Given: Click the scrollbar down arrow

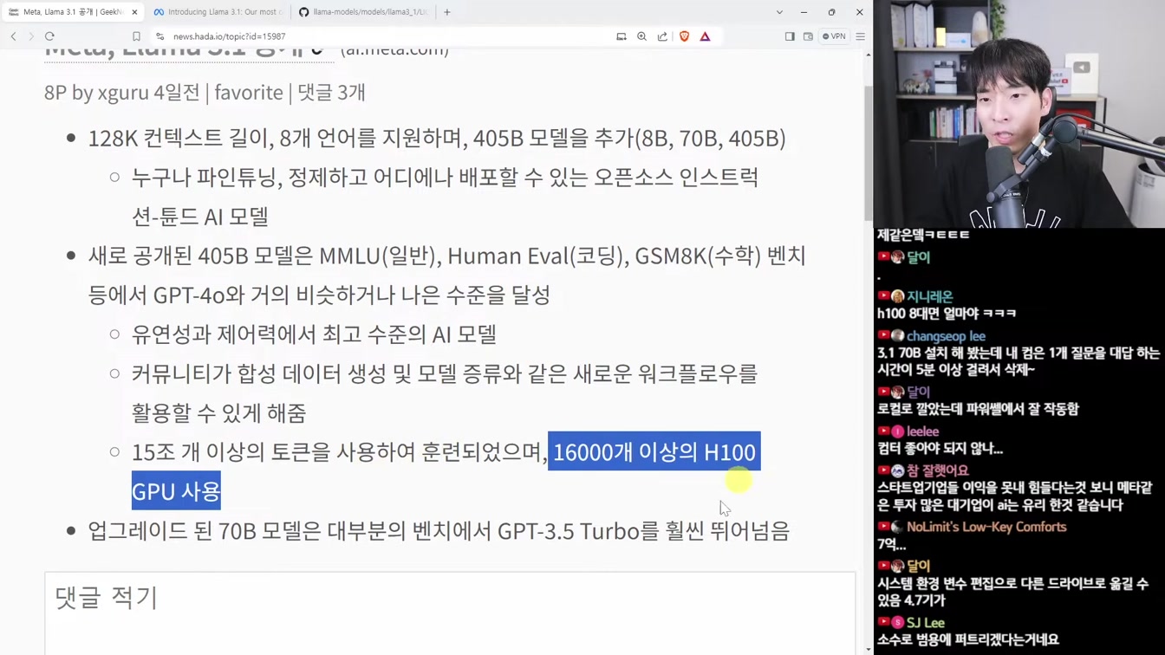Looking at the screenshot, I should [x=869, y=649].
